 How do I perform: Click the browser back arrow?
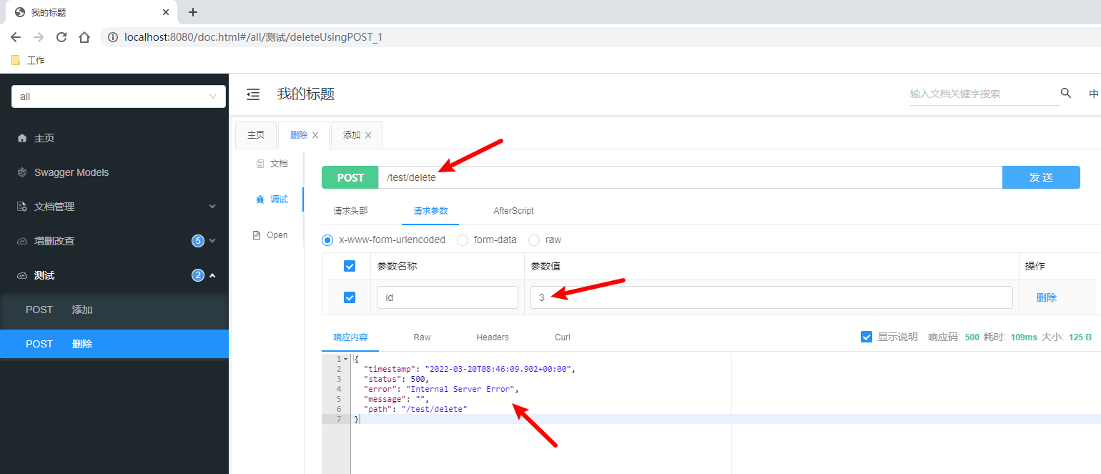coord(16,37)
